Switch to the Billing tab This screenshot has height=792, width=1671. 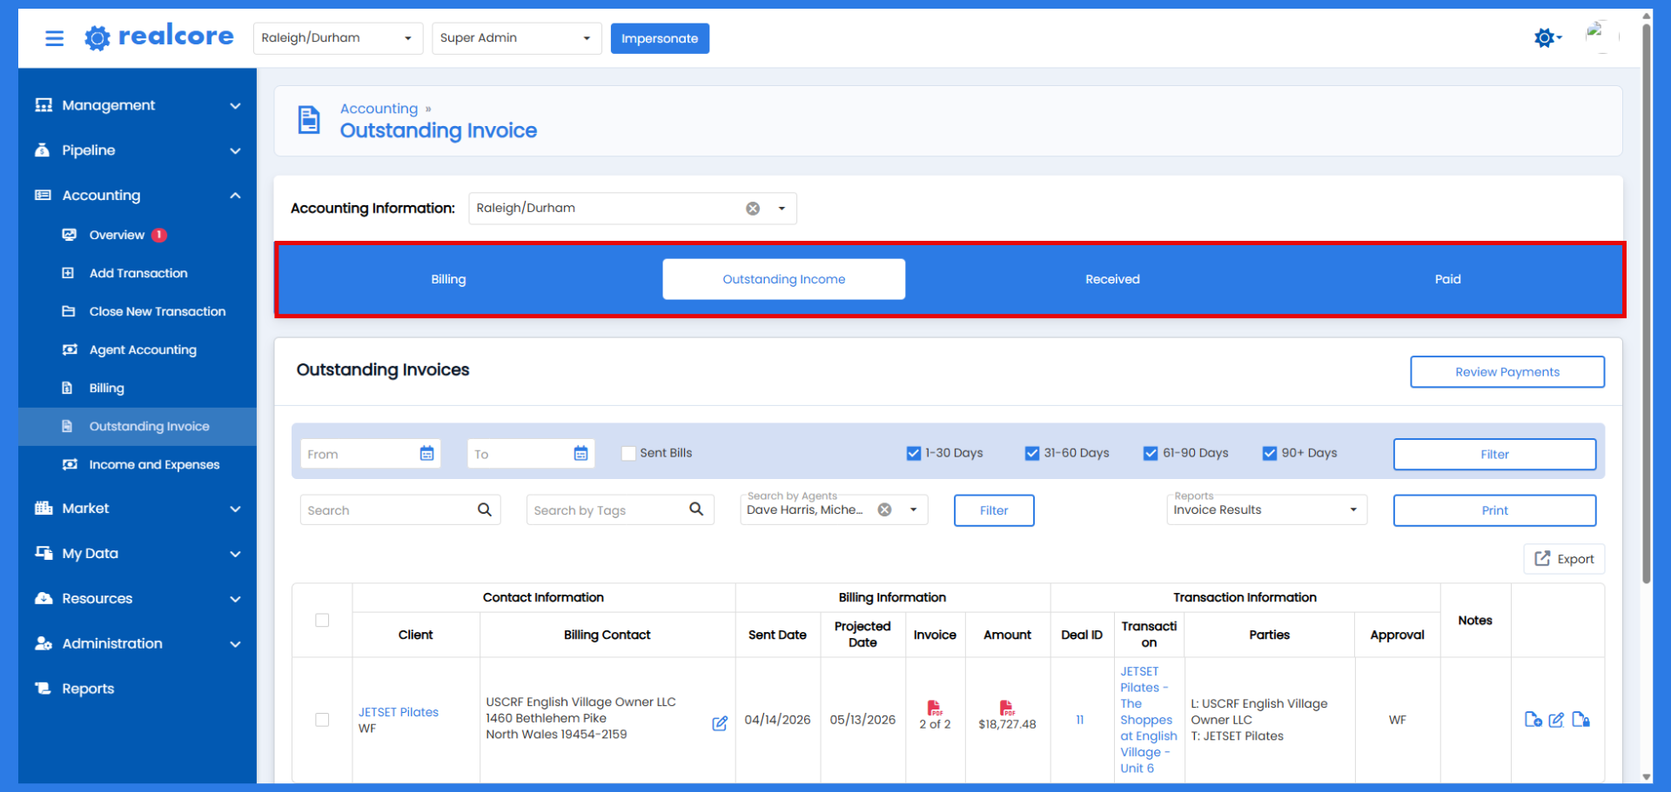tap(448, 279)
